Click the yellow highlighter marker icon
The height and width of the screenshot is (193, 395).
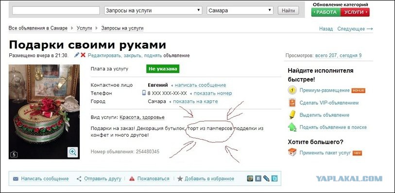click(x=292, y=115)
